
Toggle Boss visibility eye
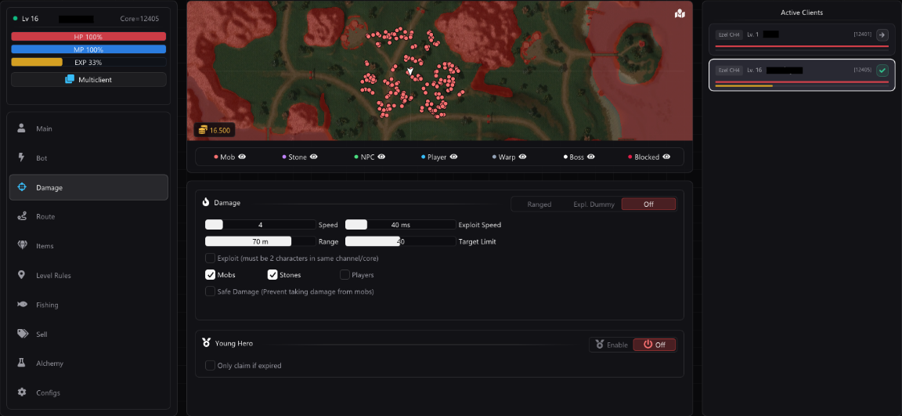click(x=591, y=157)
